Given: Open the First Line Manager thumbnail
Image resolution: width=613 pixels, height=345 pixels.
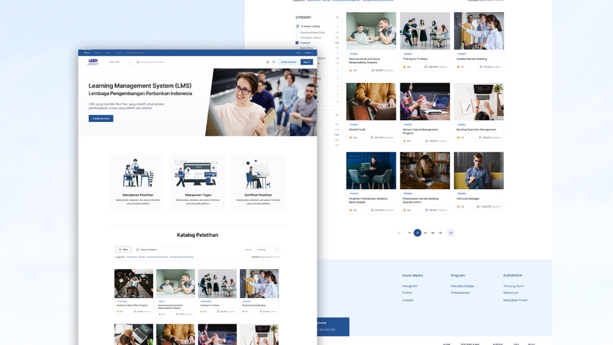Looking at the screenshot, I should point(479,171).
